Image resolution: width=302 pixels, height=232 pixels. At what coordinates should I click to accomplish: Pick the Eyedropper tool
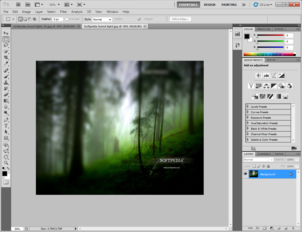[x=6, y=63]
